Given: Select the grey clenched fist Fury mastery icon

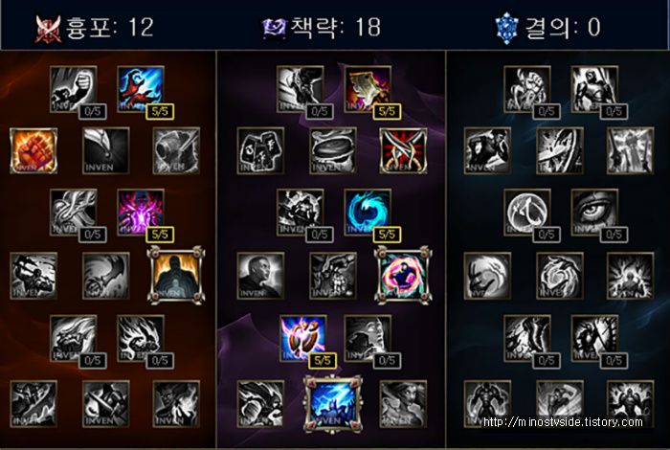Looking at the screenshot, I should click(x=73, y=89).
